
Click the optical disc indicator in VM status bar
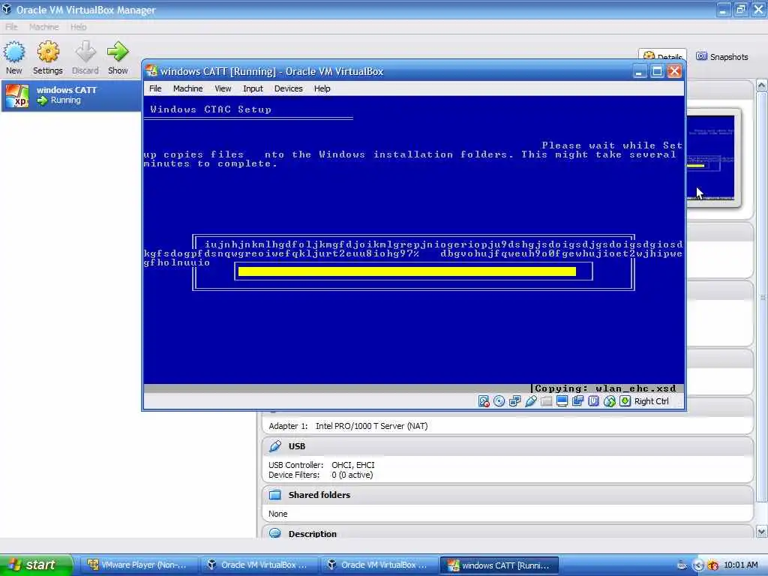499,401
